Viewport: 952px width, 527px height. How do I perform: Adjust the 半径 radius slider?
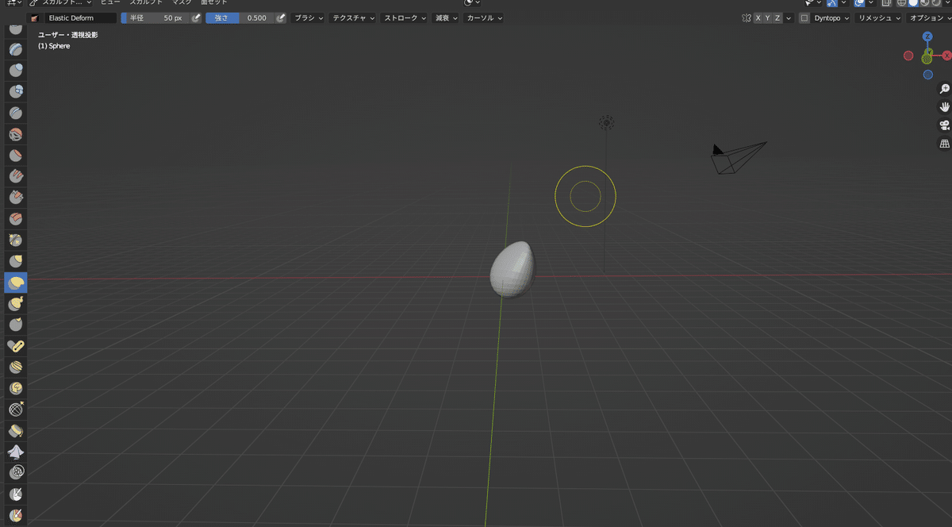[155, 17]
